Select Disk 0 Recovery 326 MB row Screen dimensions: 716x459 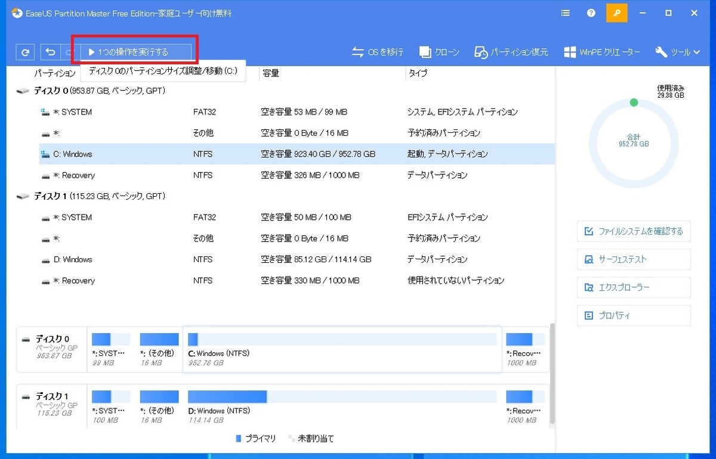pyautogui.click(x=297, y=175)
